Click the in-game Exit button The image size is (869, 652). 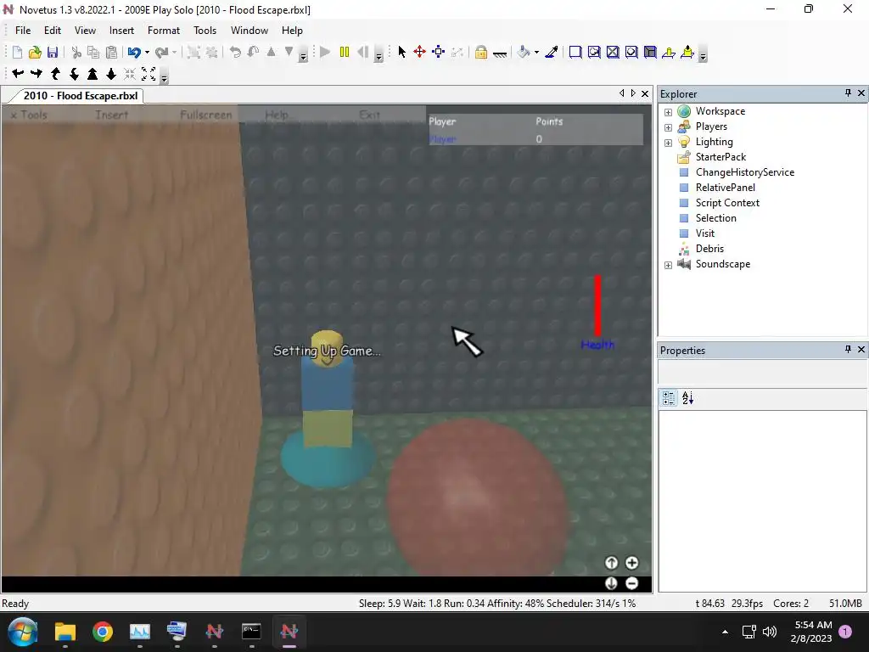coord(370,115)
